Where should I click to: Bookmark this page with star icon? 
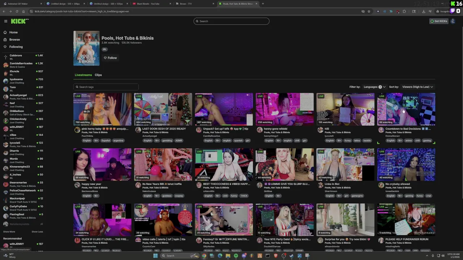[369, 11]
